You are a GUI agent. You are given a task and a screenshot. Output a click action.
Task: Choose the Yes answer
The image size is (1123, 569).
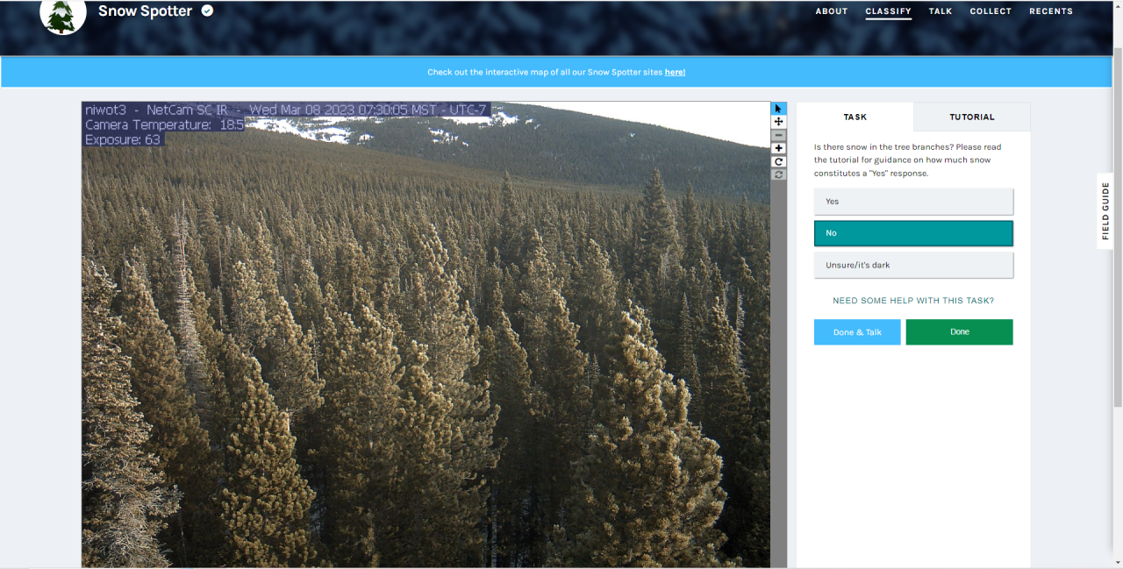pyautogui.click(x=913, y=202)
